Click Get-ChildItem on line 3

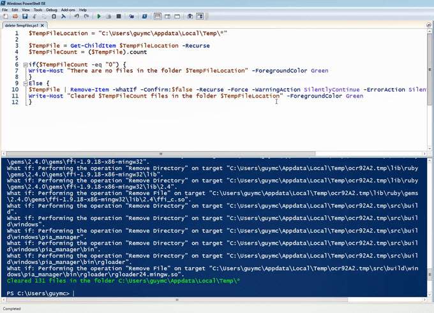93,46
